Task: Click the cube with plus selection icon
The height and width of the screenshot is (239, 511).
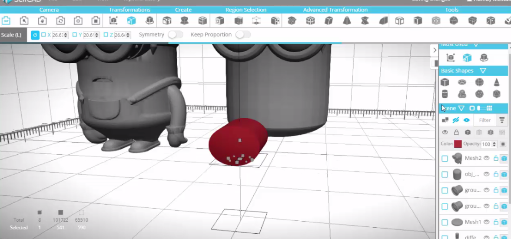Action: click(x=275, y=21)
